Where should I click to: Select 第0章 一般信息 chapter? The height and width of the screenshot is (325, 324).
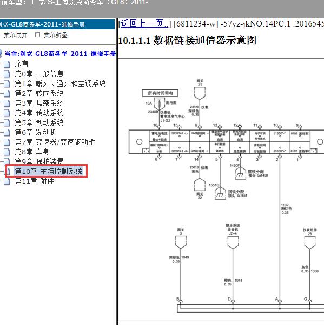(x=39, y=74)
